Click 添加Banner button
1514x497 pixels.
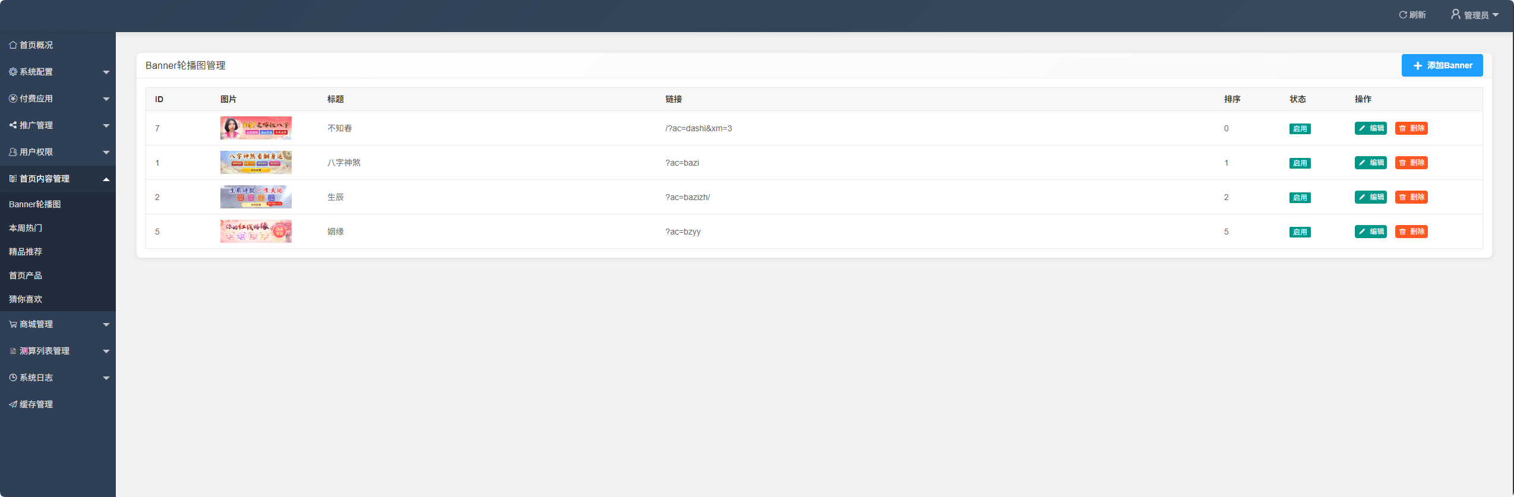tap(1442, 65)
